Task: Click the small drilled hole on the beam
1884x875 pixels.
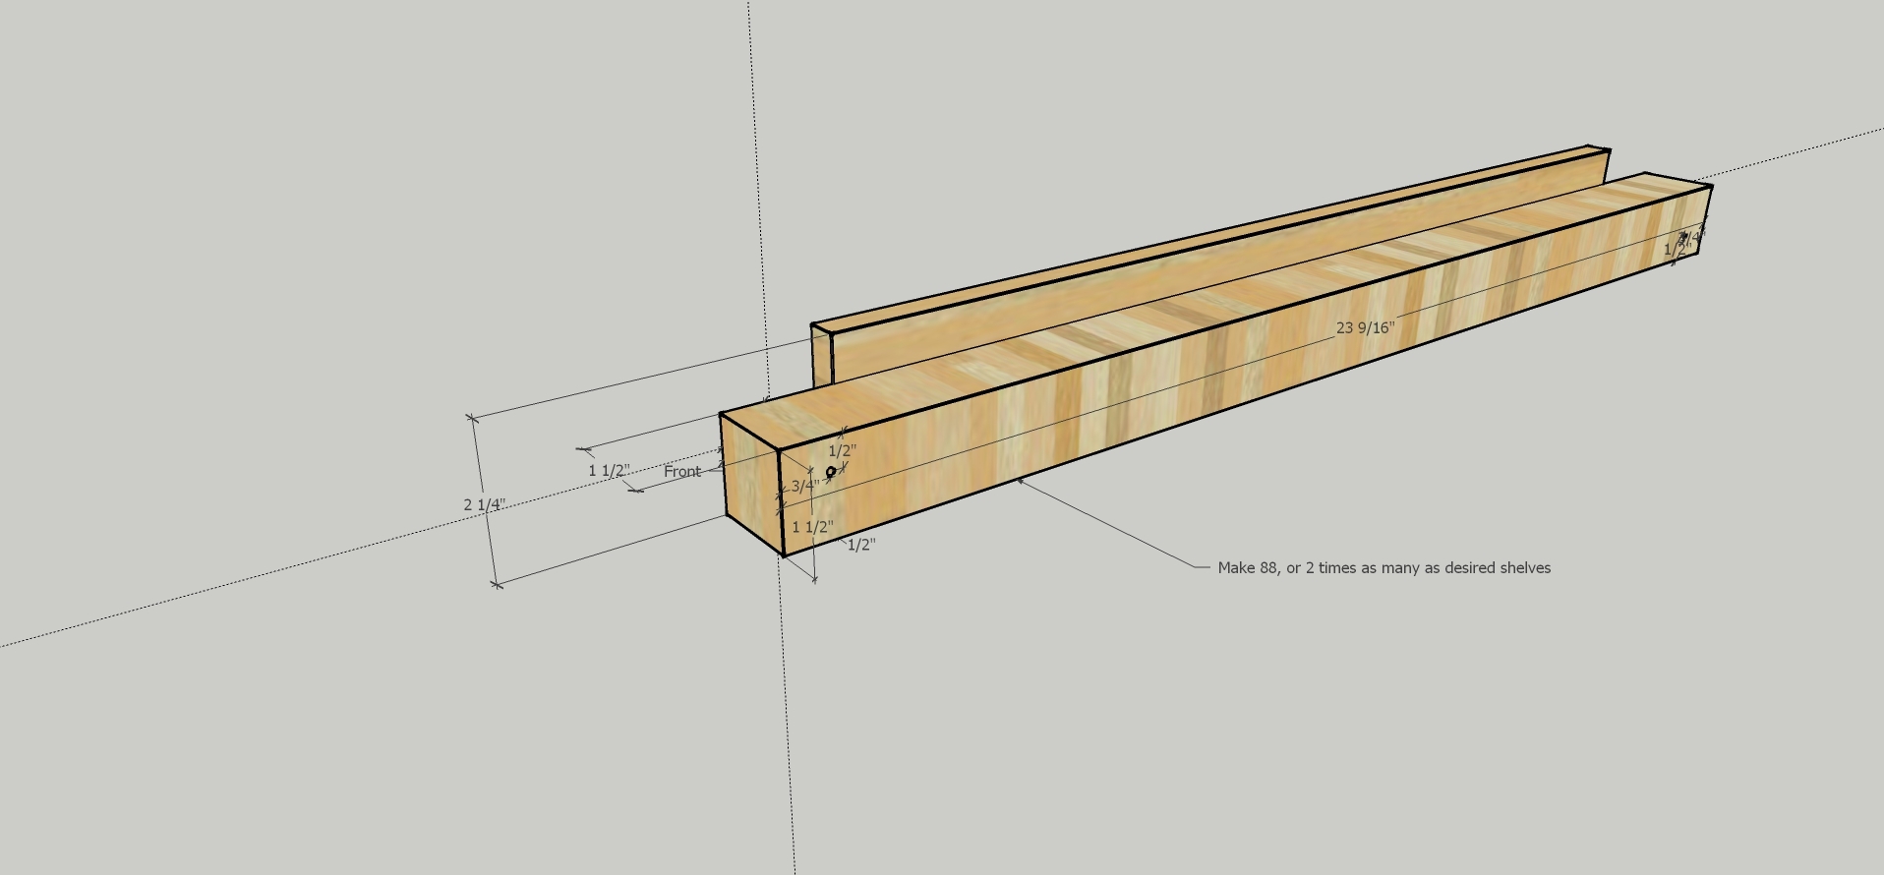Action: (831, 472)
